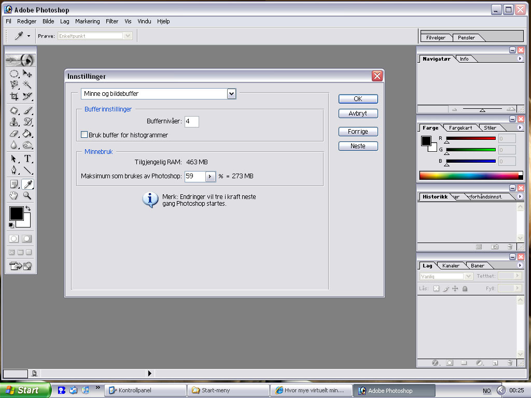Toggle lock transparent pixels in Lag panel
Screen dimensions: 531x398
click(x=437, y=288)
